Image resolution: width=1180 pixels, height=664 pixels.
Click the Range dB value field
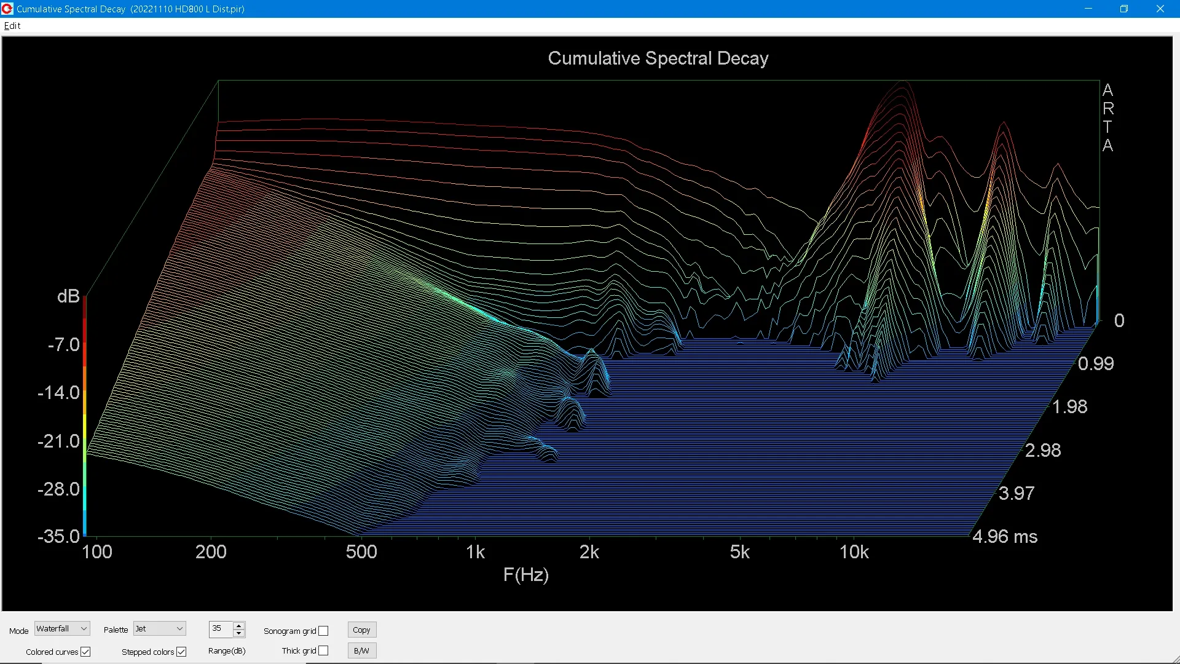point(221,628)
